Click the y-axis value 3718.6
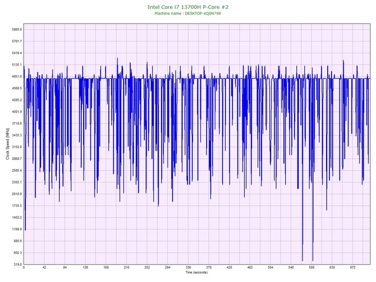The width and height of the screenshot is (376, 282). pos(17,123)
